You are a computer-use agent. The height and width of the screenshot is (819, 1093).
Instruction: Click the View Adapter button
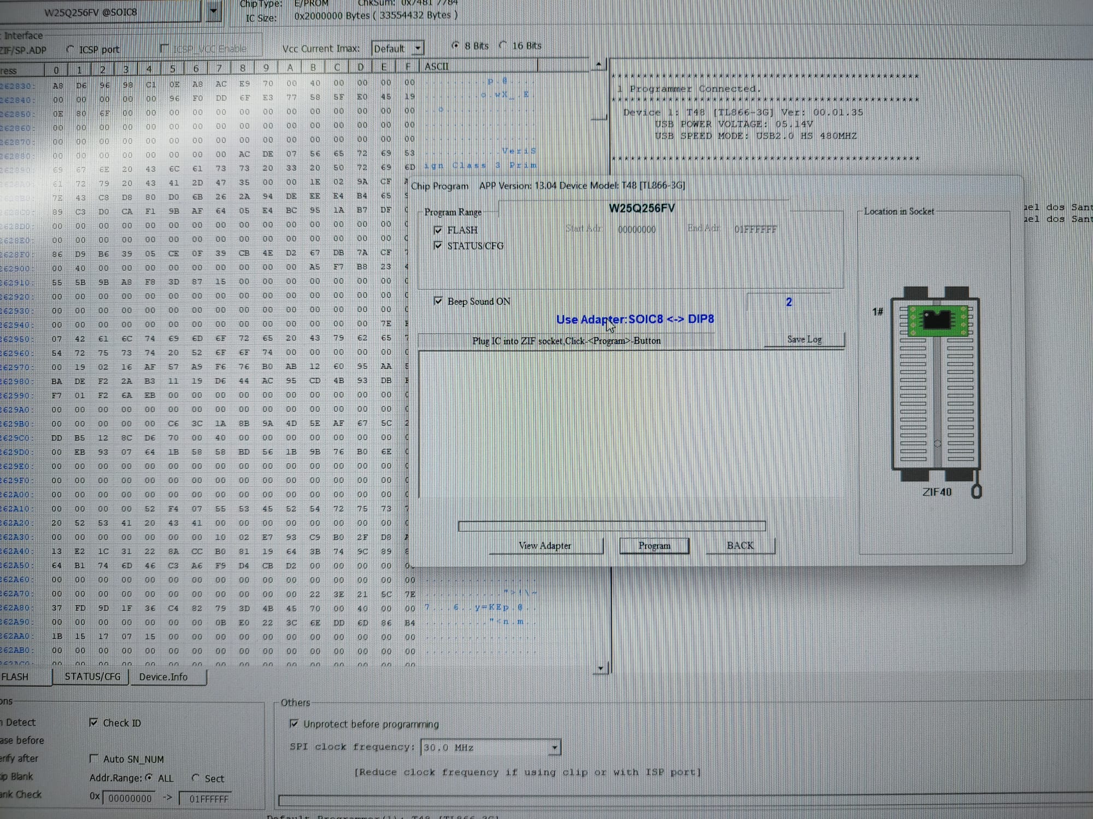coord(545,545)
